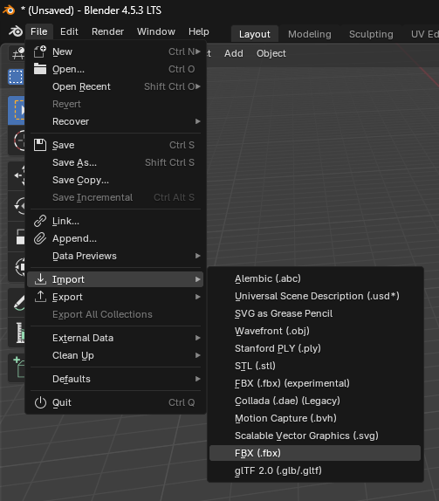The image size is (439, 501).
Task: Import glTF 2.0 (.glb/.gltf)
Action: [315, 470]
